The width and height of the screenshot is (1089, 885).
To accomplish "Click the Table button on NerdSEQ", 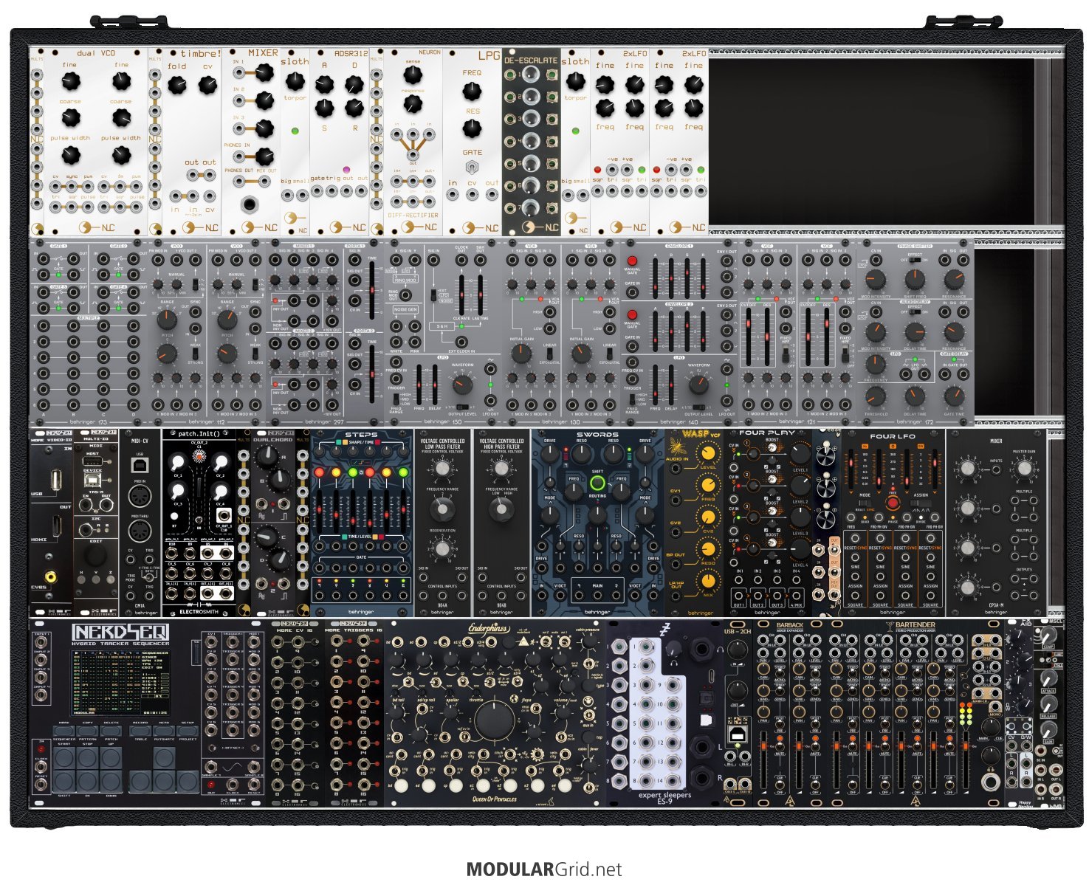I will [x=140, y=730].
